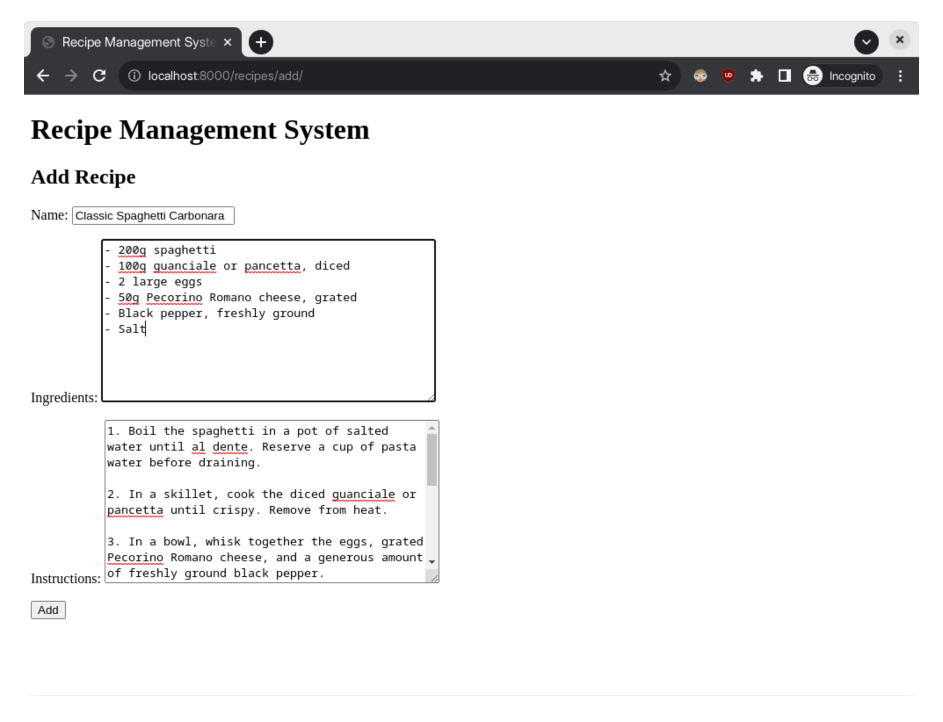Click the Instructions scrollbar down arrow
The height and width of the screenshot is (722, 943).
pos(432,562)
